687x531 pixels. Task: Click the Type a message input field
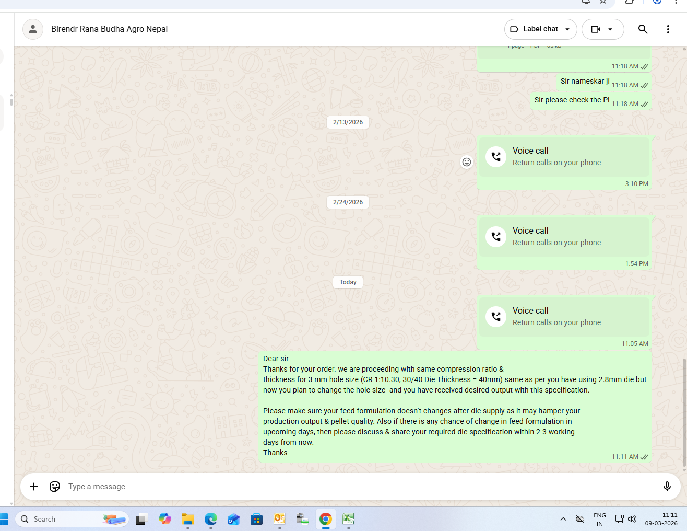click(x=355, y=487)
